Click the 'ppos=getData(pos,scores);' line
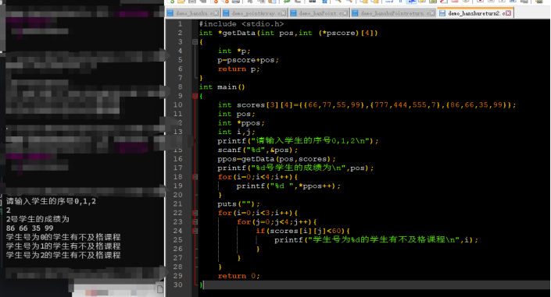This screenshot has width=551, height=297. 277,159
